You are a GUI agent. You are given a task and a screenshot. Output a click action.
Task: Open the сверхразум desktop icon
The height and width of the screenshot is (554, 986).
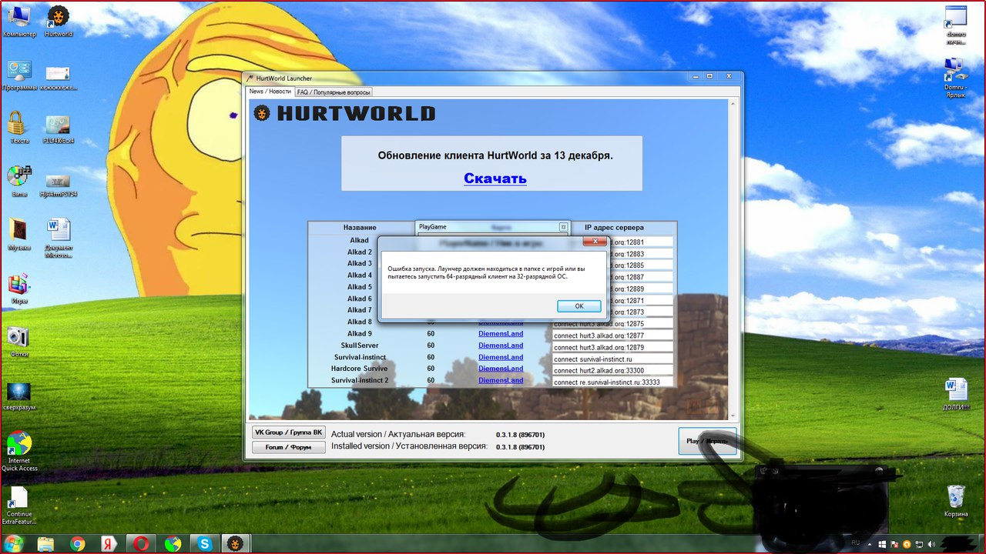pyautogui.click(x=19, y=395)
